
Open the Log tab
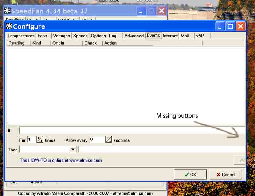115,36
